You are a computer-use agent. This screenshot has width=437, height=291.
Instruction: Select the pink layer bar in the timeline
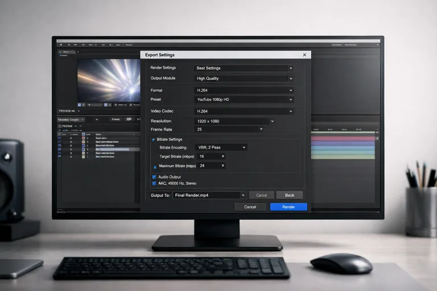343,138
